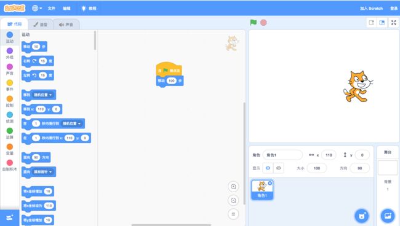
Task: Click the set x to 110 block
Action: coord(39,206)
